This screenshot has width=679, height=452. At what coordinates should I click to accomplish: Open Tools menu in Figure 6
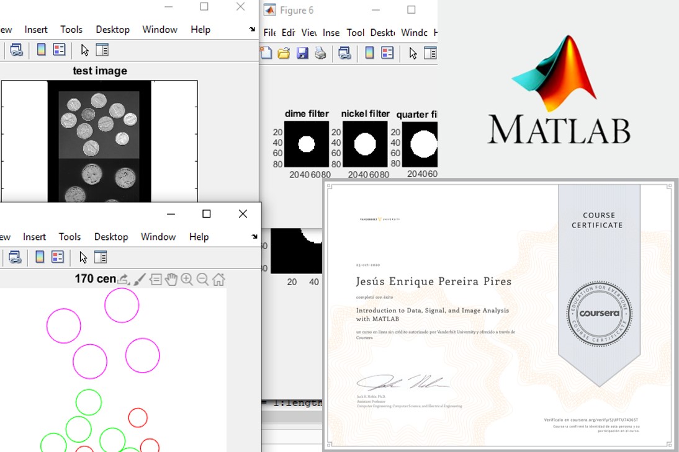[x=356, y=32]
